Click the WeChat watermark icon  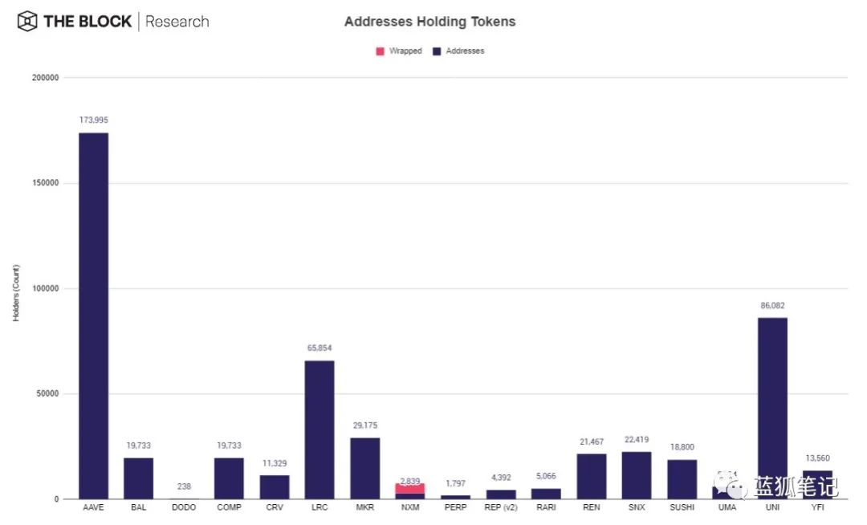pos(730,486)
